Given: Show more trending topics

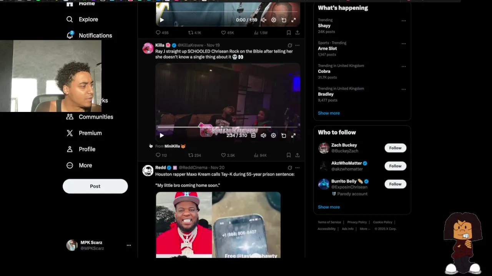Looking at the screenshot, I should 329,113.
